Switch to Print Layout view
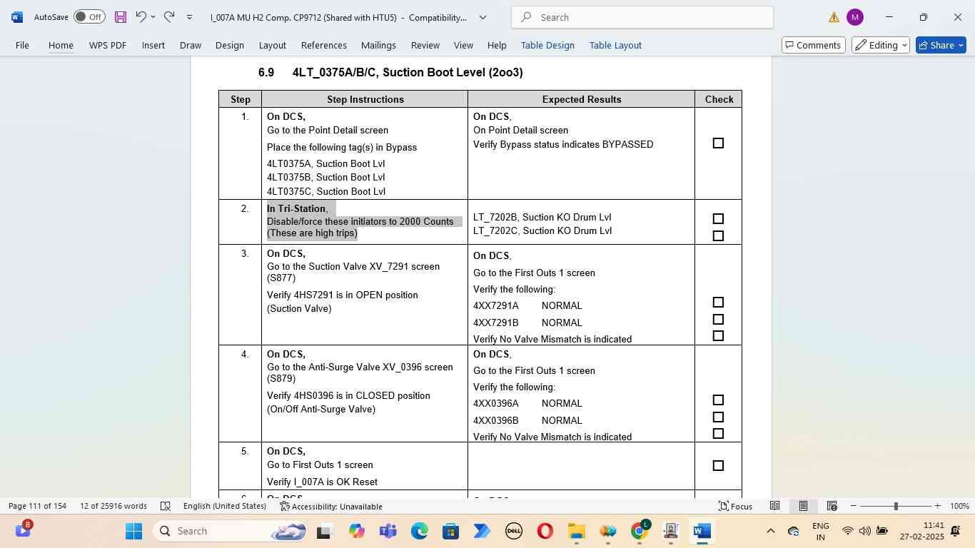 (803, 506)
